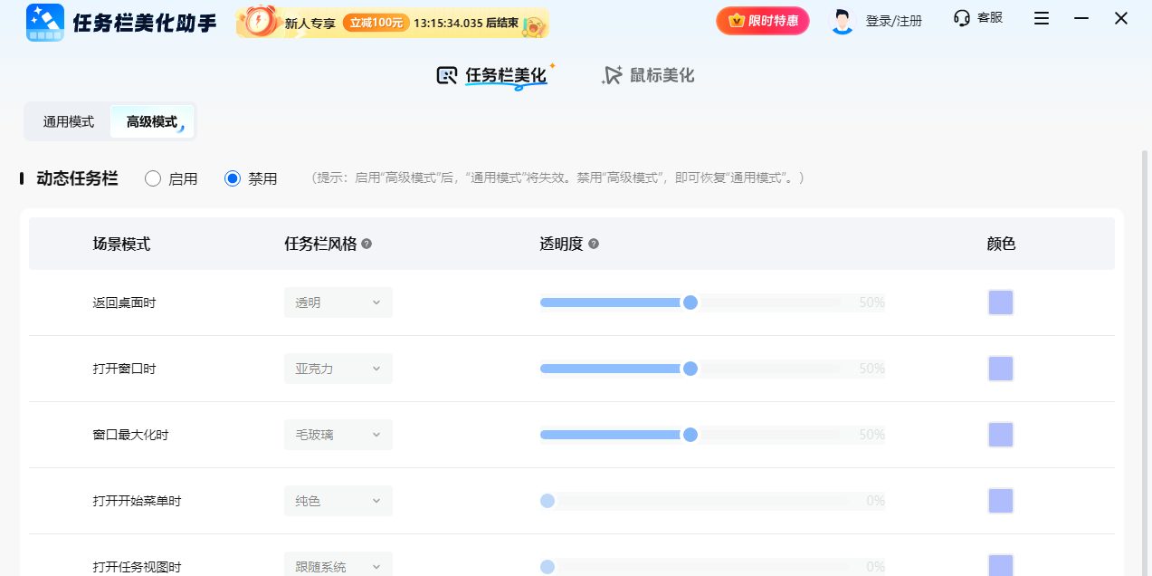Click the scan icon beside 任务栏美化
This screenshot has height=576, width=1152.
[445, 75]
